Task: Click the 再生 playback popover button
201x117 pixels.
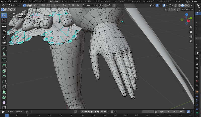Action: pyautogui.click(x=28, y=112)
